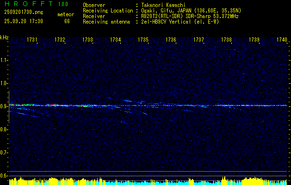The image size is (291, 185).
Task: Click the version number 1.0.0
Action: click(63, 4)
